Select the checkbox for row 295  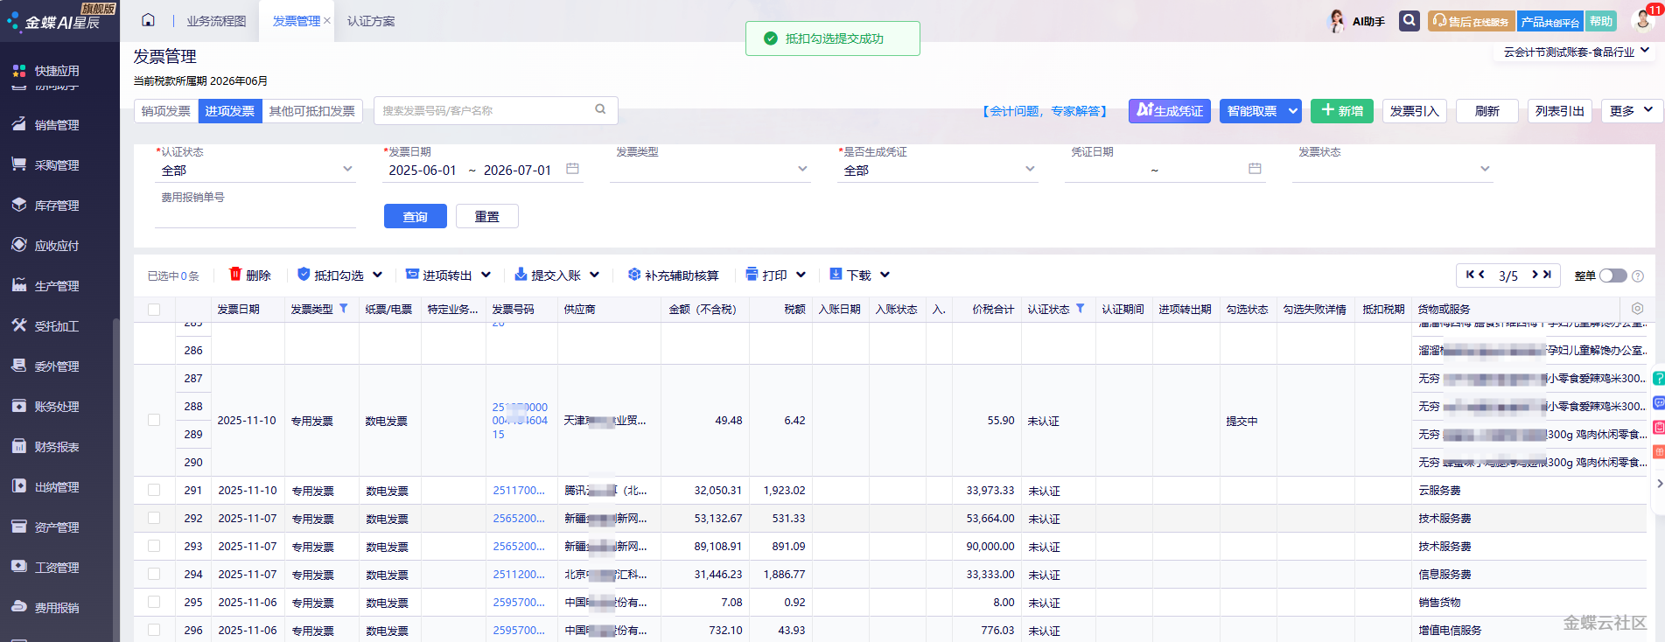[x=154, y=603]
